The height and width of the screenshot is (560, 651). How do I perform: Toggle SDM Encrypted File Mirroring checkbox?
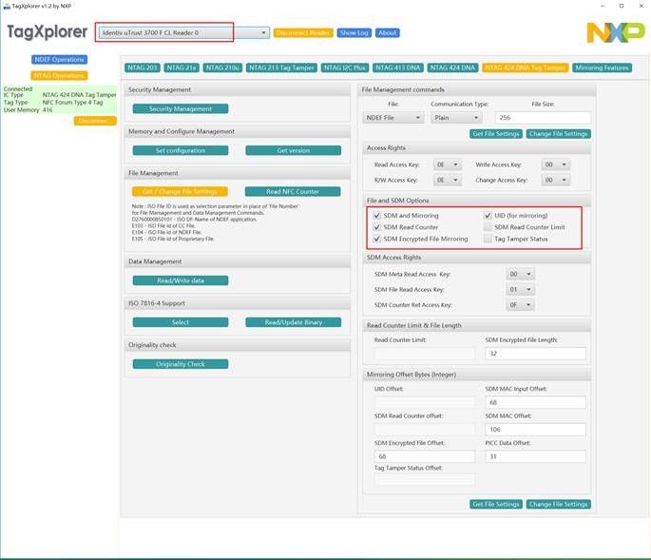377,239
